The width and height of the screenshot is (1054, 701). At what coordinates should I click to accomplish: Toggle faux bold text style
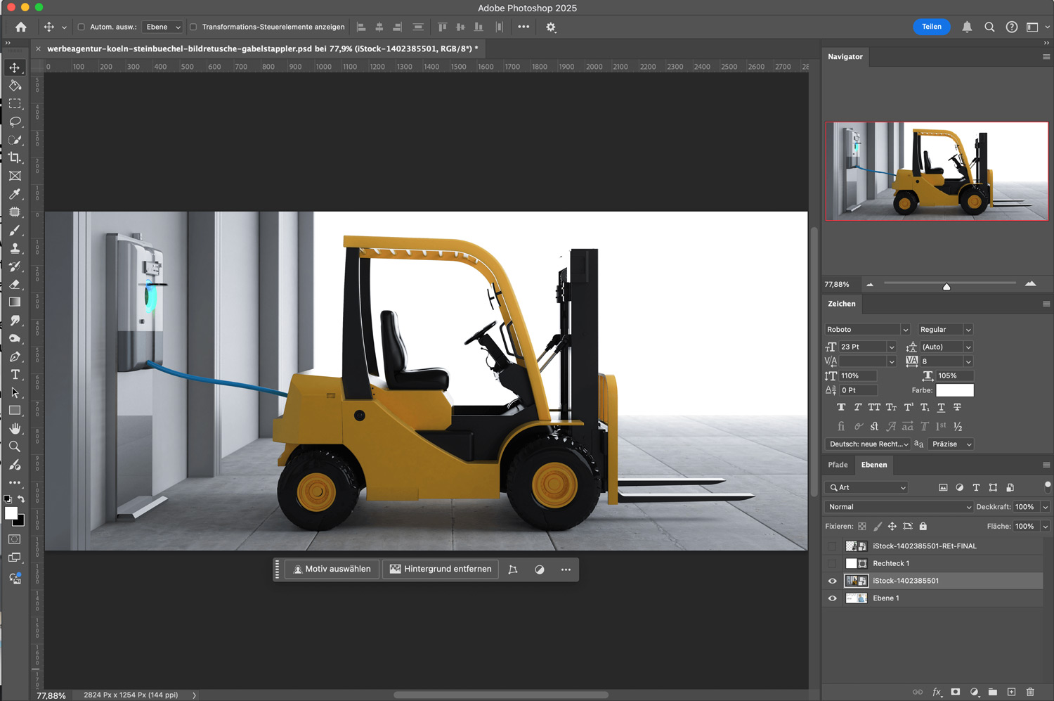coord(841,407)
